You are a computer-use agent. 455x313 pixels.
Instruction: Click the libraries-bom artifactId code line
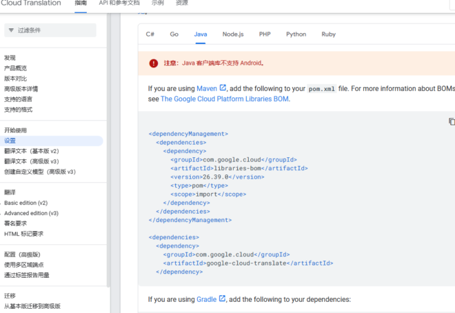click(239, 168)
